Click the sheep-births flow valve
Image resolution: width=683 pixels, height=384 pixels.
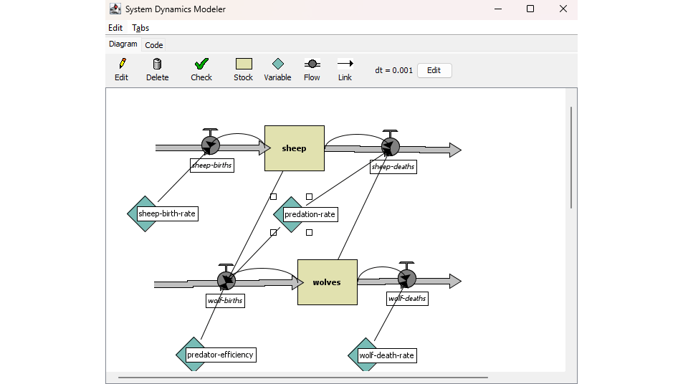point(211,145)
